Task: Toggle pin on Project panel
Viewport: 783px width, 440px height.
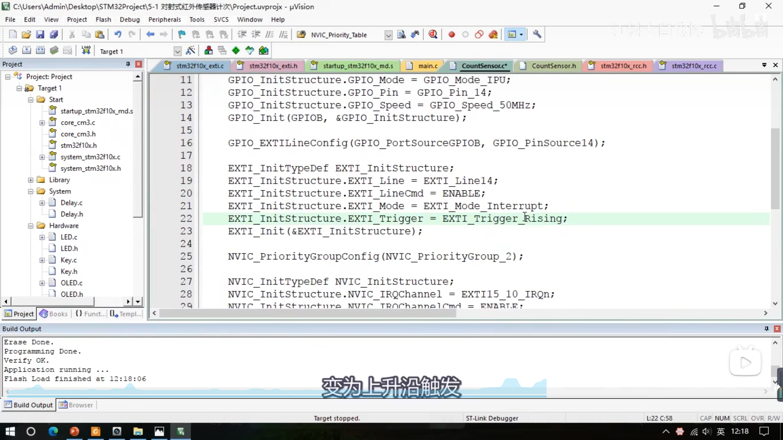Action: 128,64
